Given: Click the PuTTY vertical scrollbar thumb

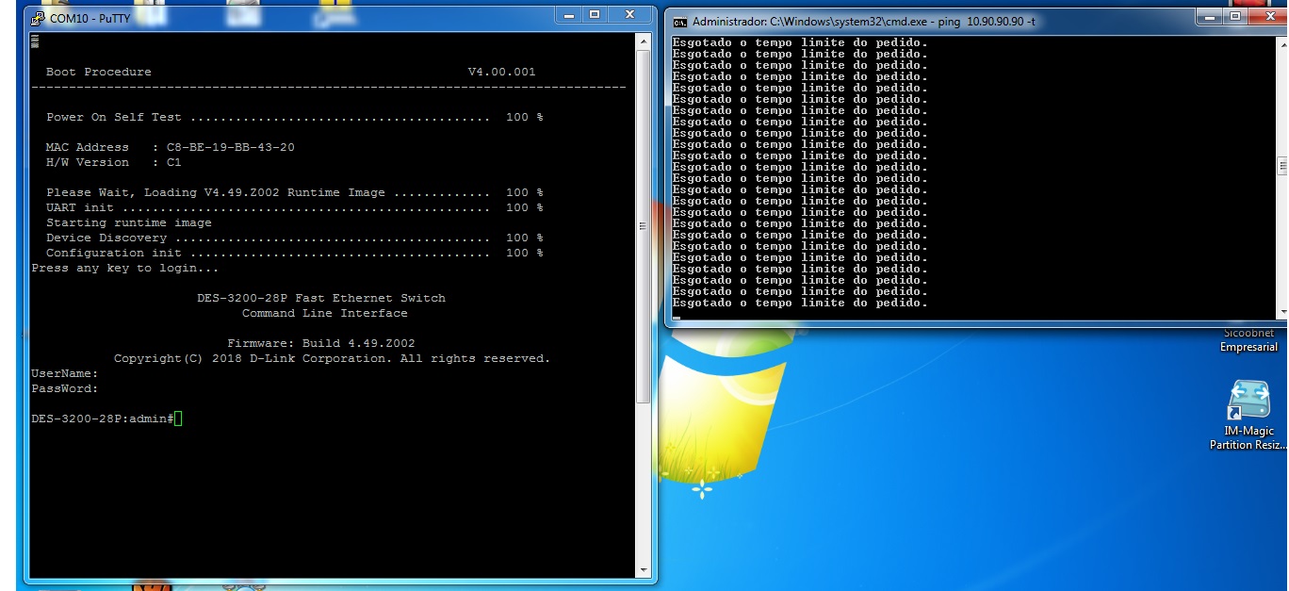Looking at the screenshot, I should (x=644, y=226).
